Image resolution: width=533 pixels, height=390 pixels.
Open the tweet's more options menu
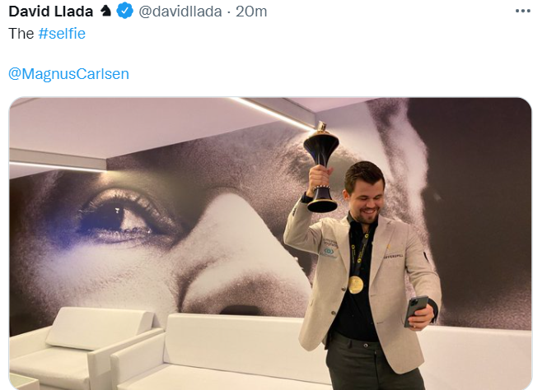pos(523,12)
